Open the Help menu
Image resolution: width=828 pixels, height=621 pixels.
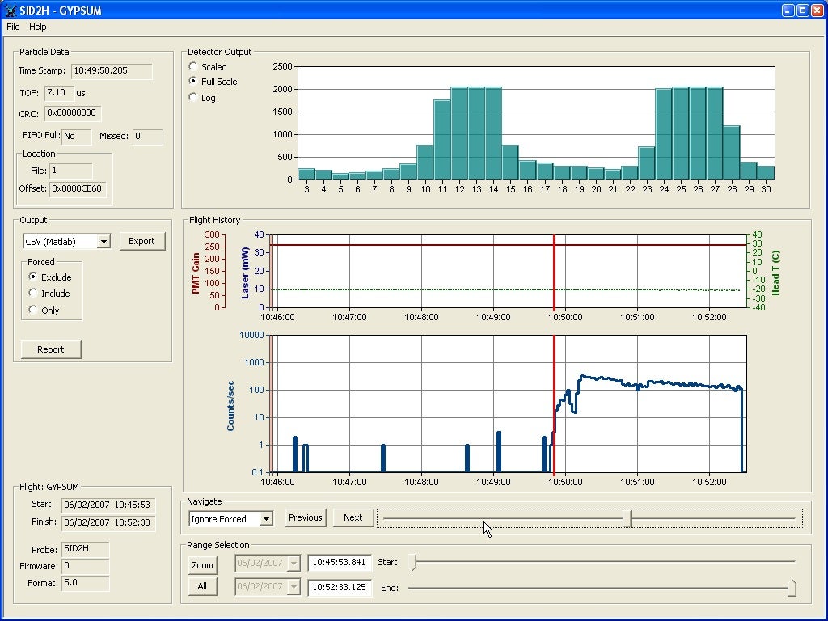(x=38, y=27)
